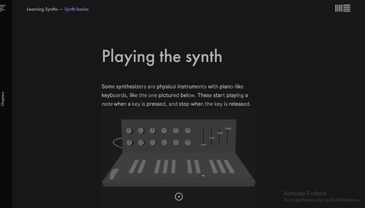This screenshot has height=208, width=365.
Task: Click the last fader on the synth
Action: pyautogui.click(x=228, y=129)
